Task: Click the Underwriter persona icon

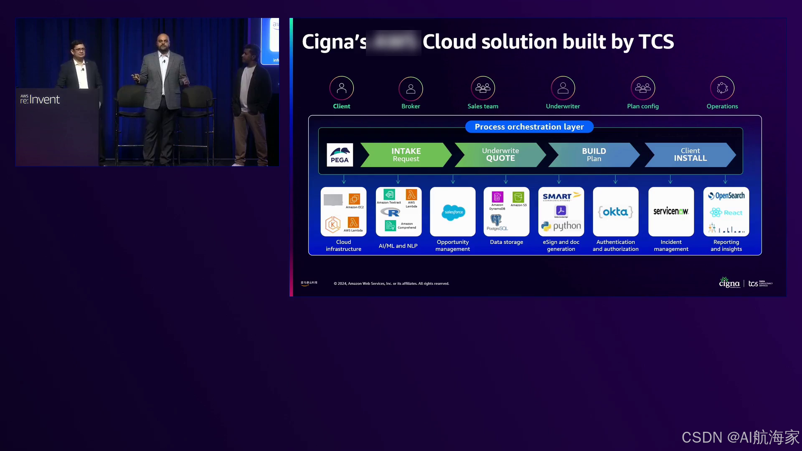Action: [563, 88]
